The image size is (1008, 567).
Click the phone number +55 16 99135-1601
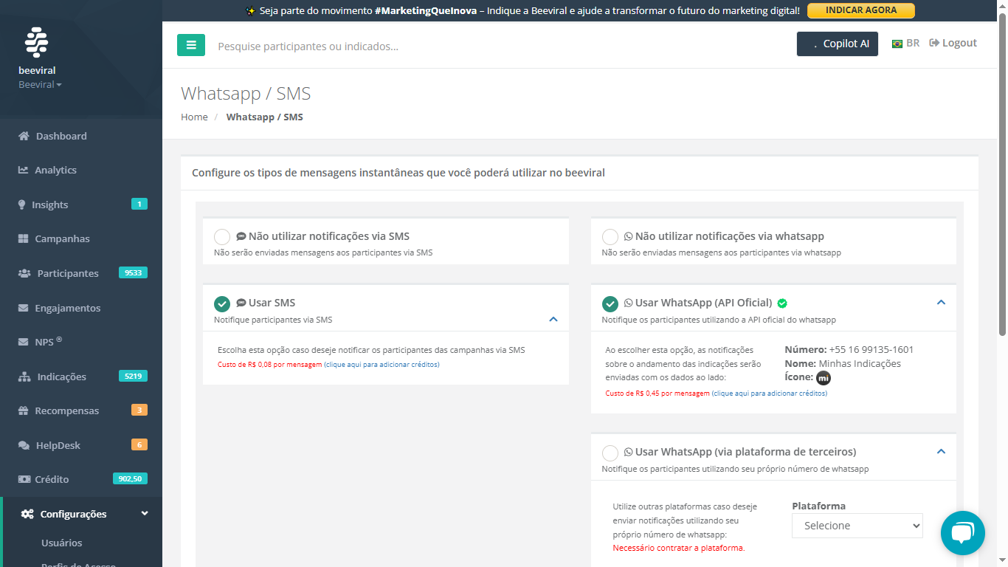coord(871,349)
